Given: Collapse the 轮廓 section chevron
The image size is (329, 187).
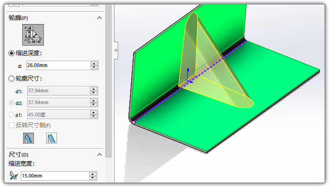Looking at the screenshot, I should tap(99, 18).
